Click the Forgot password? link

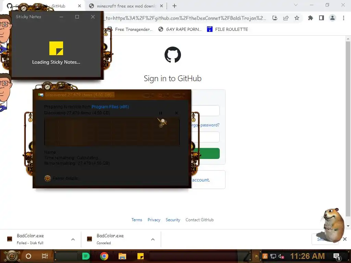205,125
